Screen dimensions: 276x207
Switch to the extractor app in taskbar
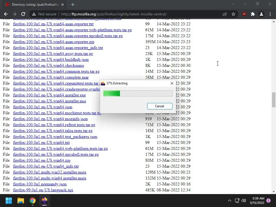pos(44,201)
